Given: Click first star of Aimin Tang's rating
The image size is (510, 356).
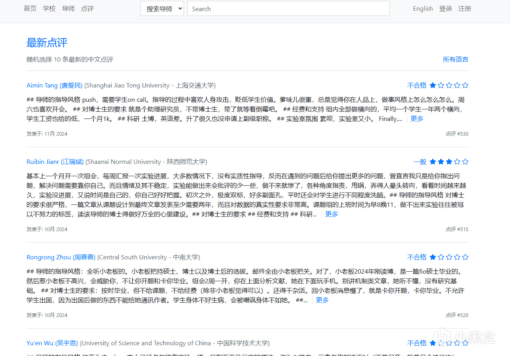Looking at the screenshot, I should 433,85.
